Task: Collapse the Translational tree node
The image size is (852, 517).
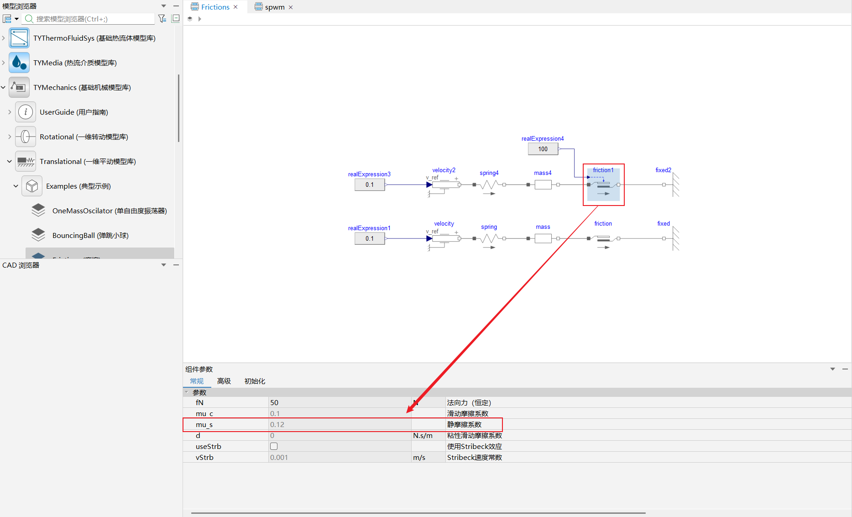Action: 10,161
